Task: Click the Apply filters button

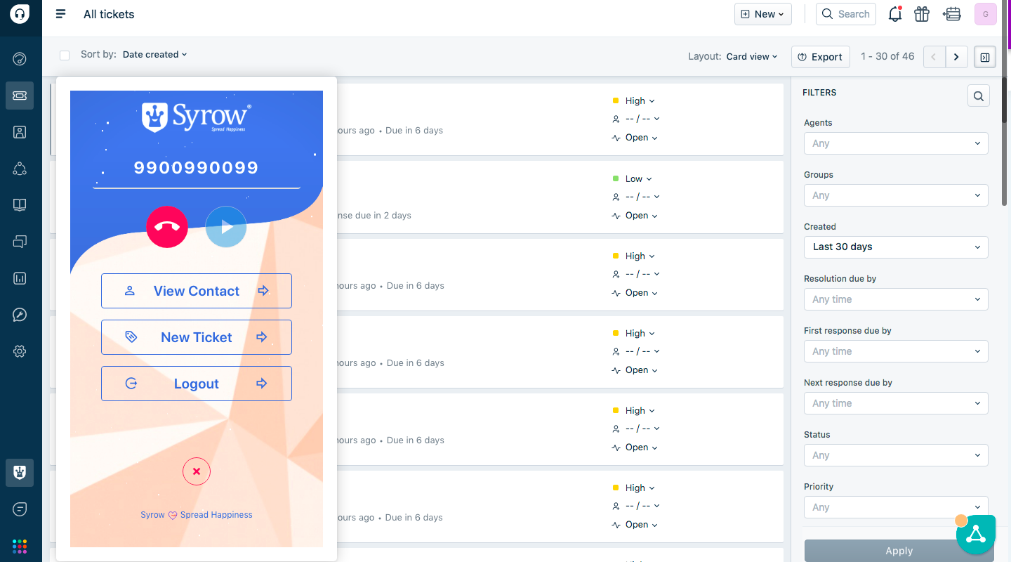Action: pyautogui.click(x=899, y=551)
